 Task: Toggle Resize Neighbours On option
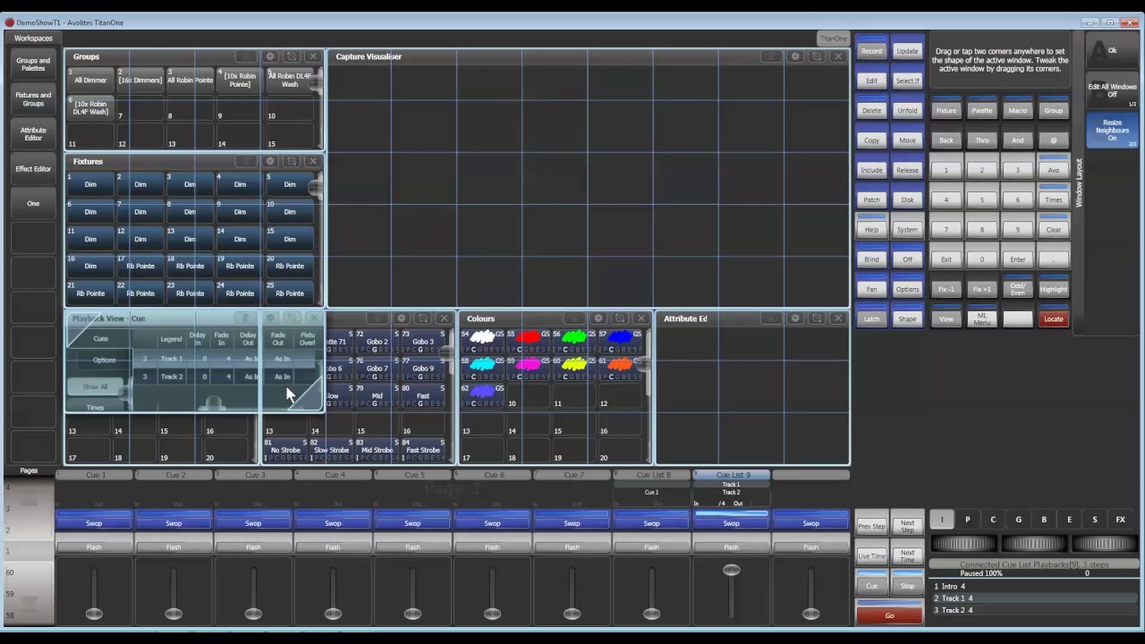pos(1112,131)
